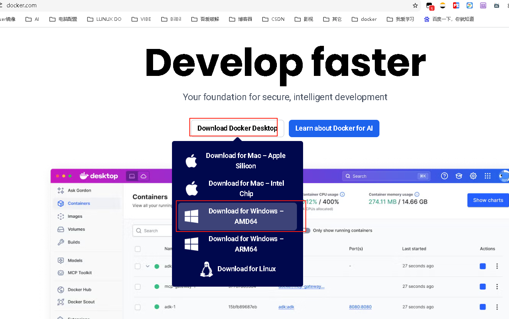This screenshot has width=509, height=319.
Task: Tick checkbox of the mcp-gateway row
Action: [x=138, y=287]
